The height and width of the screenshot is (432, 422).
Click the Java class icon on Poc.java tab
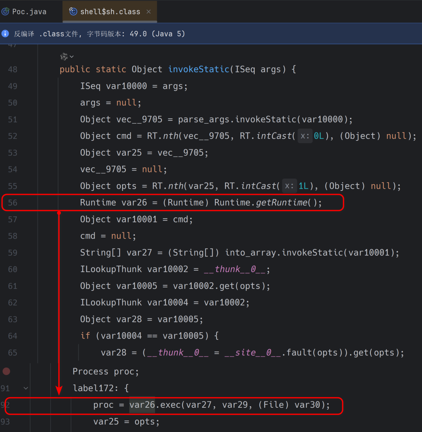click(5, 12)
